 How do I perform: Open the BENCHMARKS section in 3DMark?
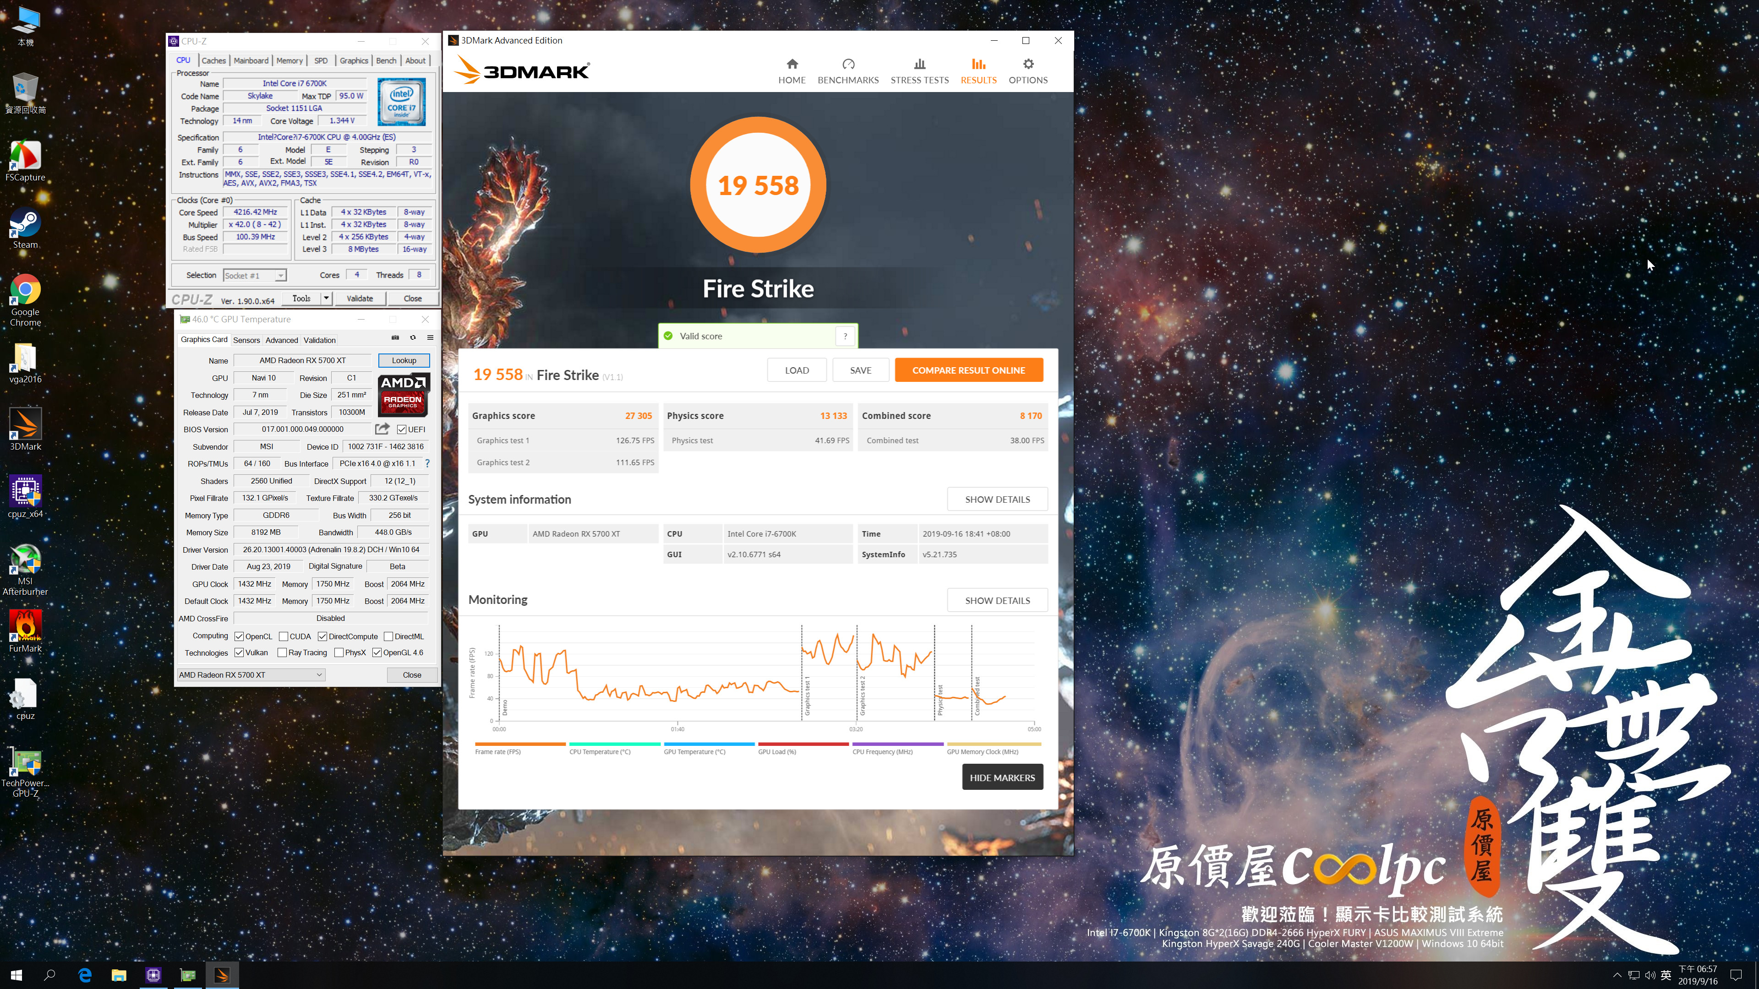coord(848,71)
